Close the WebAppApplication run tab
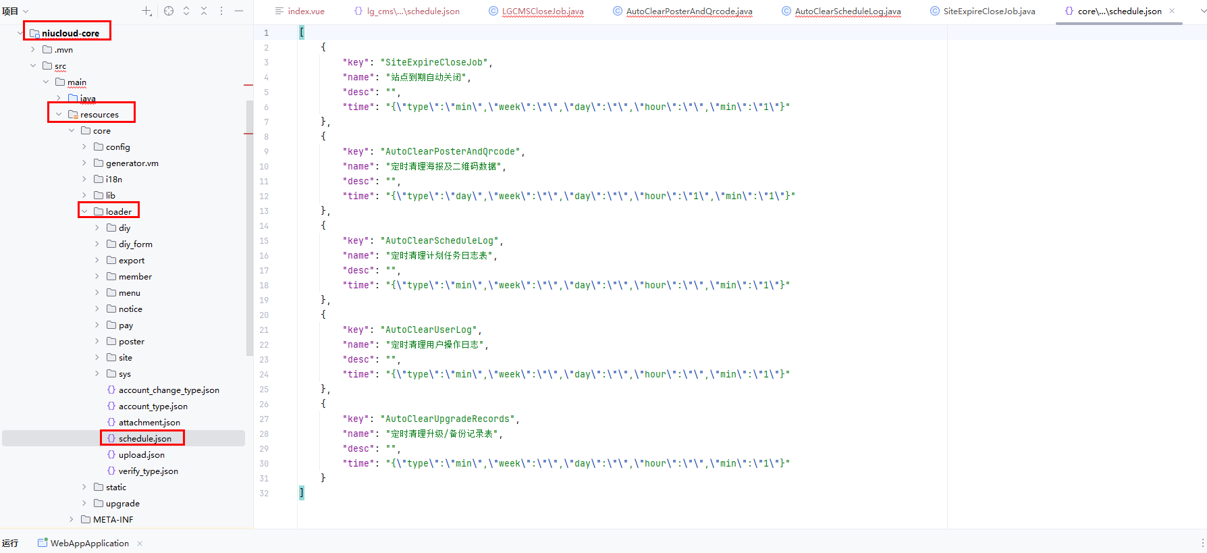Screen dimensions: 1207x553 (x=140, y=544)
